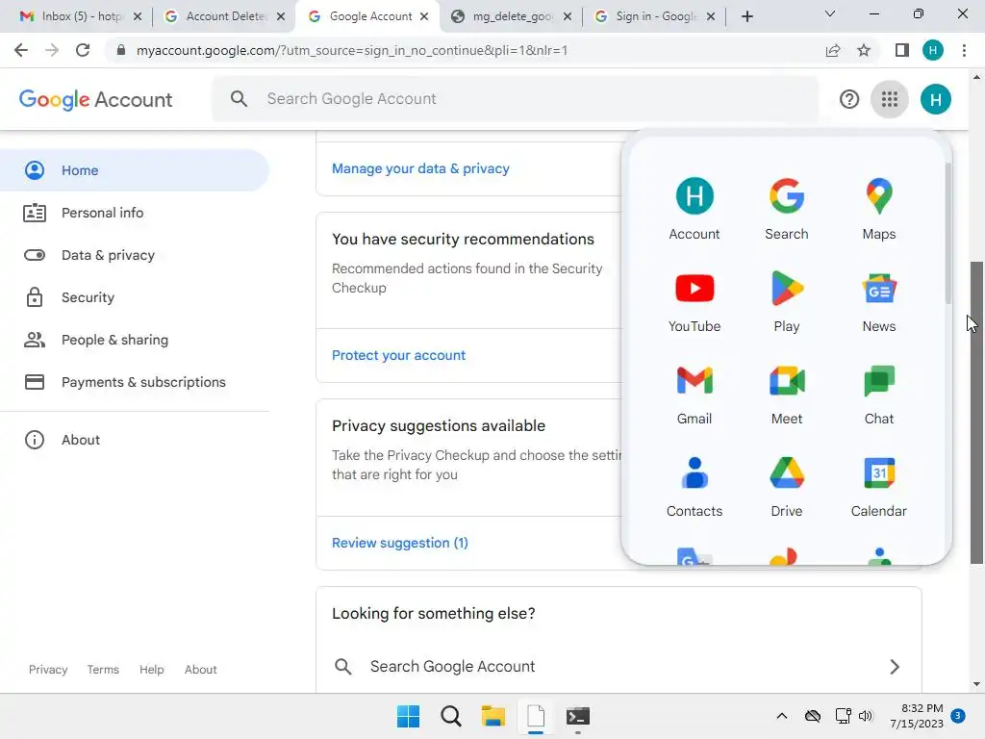
Task: Open Windows taskbar search
Action: (450, 716)
